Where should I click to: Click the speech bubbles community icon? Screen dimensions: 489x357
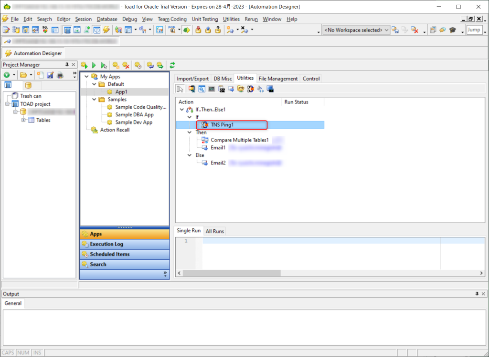coord(443,30)
